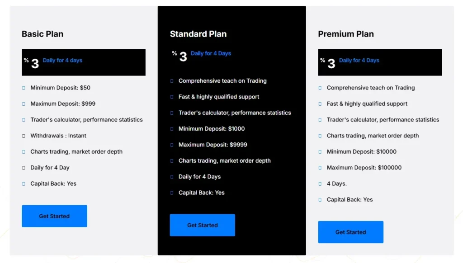Open Basic Plan's "Daily for 4 days" link
463x263 pixels.
click(x=62, y=61)
